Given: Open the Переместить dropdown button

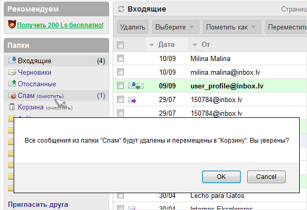Looking at the screenshot, I should (x=286, y=27).
